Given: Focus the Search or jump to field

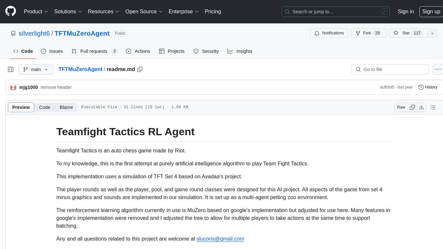Looking at the screenshot, I should [x=336, y=12].
